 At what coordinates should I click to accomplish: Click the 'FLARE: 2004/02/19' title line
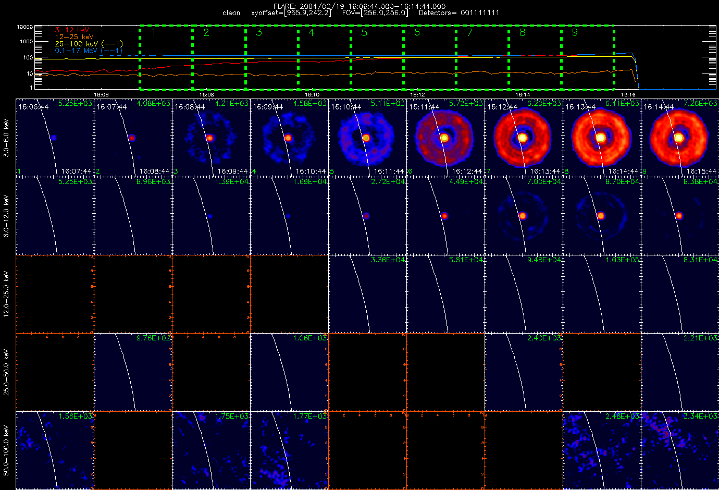(359, 6)
